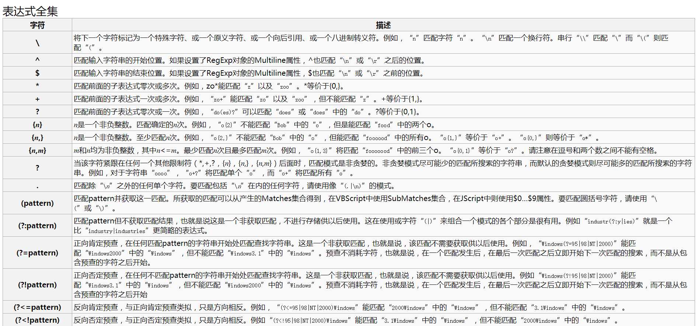Click the $ character cell
The width and height of the screenshot is (698, 326).
click(37, 73)
